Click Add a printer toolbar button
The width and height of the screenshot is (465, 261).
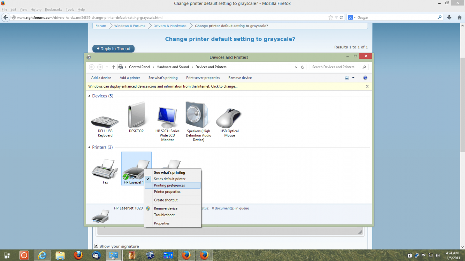pos(130,78)
